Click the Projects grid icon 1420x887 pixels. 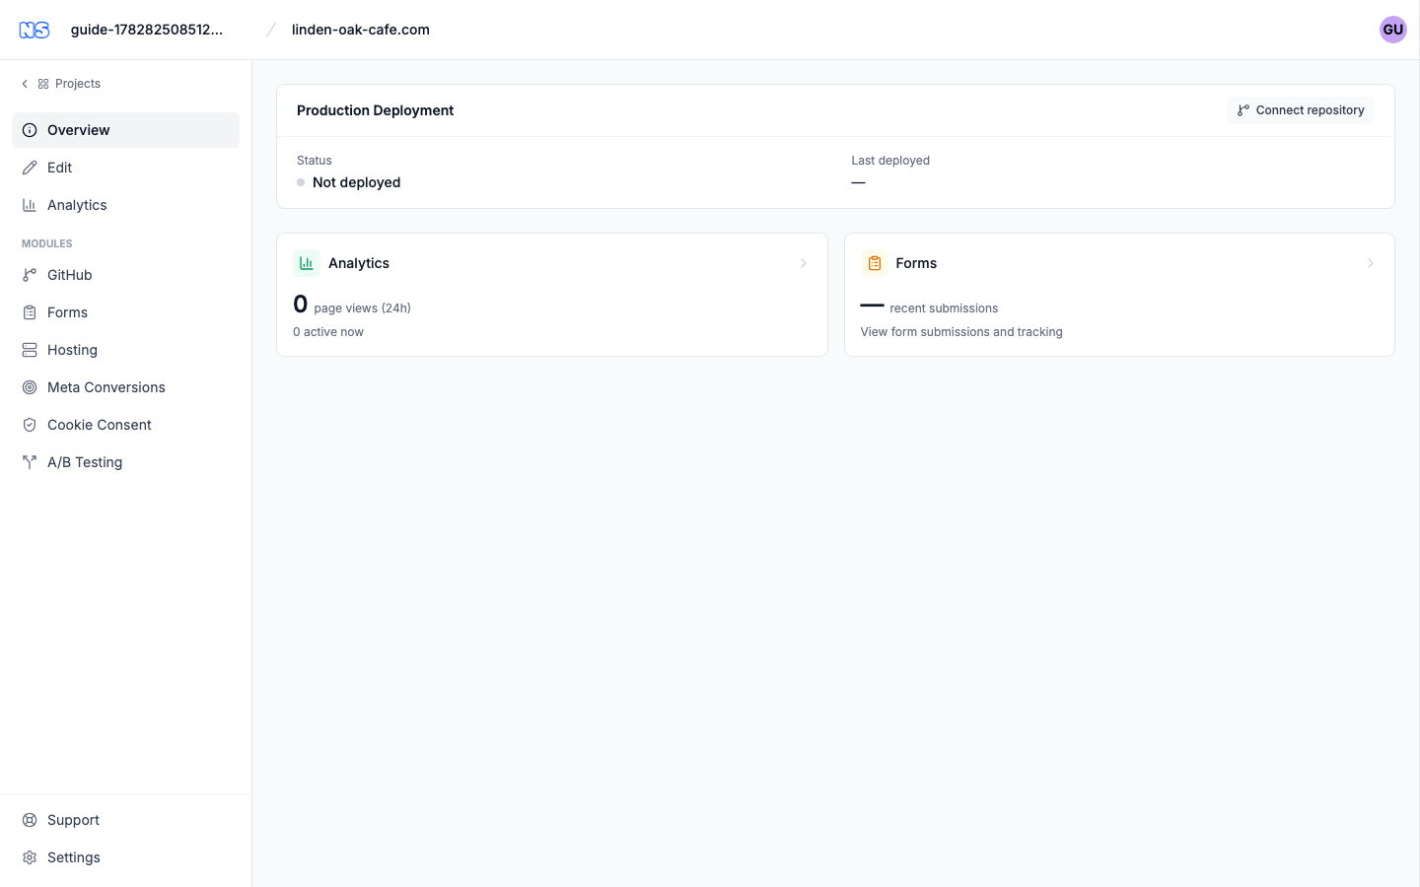43,84
